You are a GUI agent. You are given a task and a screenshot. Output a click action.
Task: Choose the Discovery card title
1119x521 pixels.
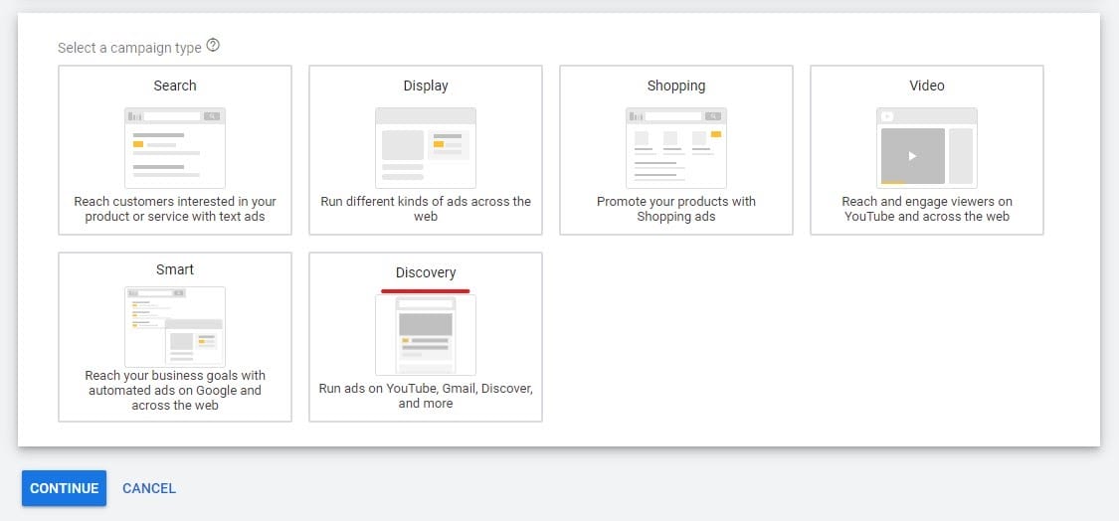(x=426, y=272)
